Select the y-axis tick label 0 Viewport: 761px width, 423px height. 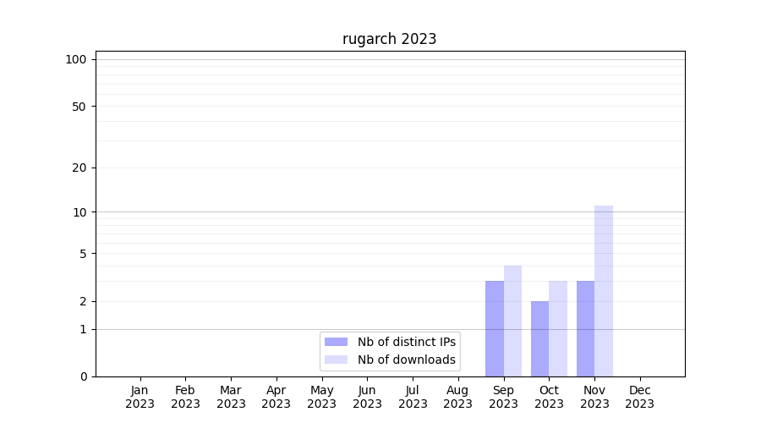coord(83,376)
